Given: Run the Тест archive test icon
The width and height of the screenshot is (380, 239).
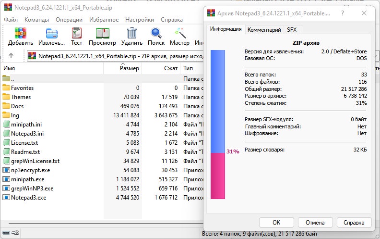Looking at the screenshot, I should tap(77, 33).
